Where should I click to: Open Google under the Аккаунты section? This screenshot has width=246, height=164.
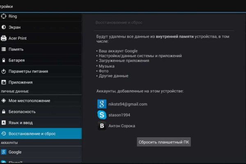tap(15, 152)
